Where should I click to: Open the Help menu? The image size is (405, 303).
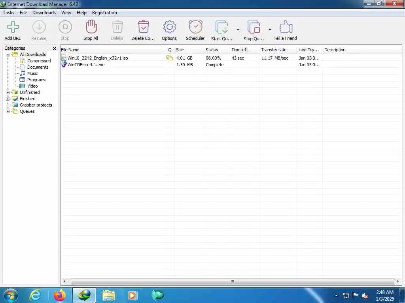pos(81,13)
